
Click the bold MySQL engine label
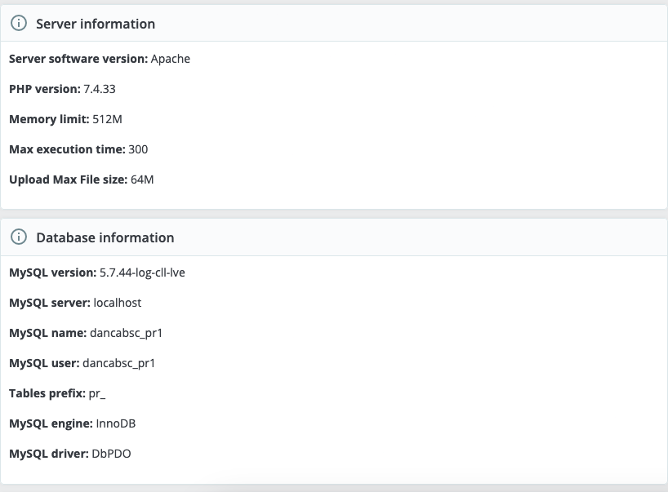(x=47, y=423)
